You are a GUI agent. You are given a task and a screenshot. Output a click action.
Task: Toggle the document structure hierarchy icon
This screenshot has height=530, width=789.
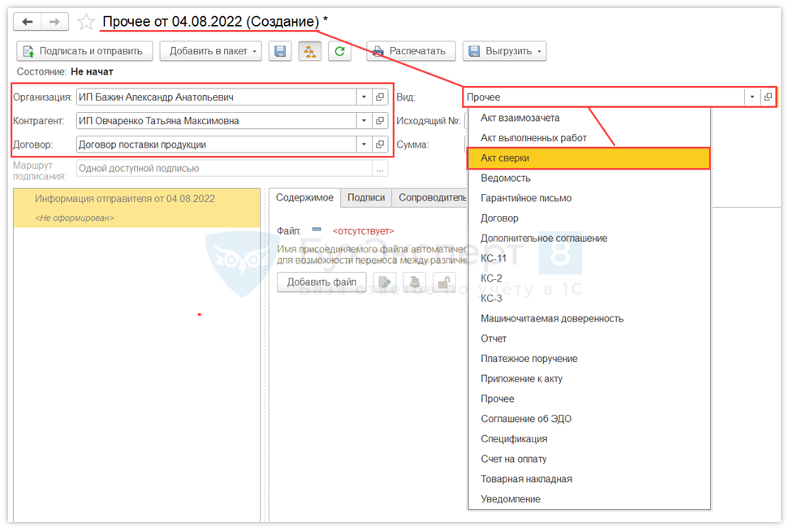pyautogui.click(x=310, y=51)
